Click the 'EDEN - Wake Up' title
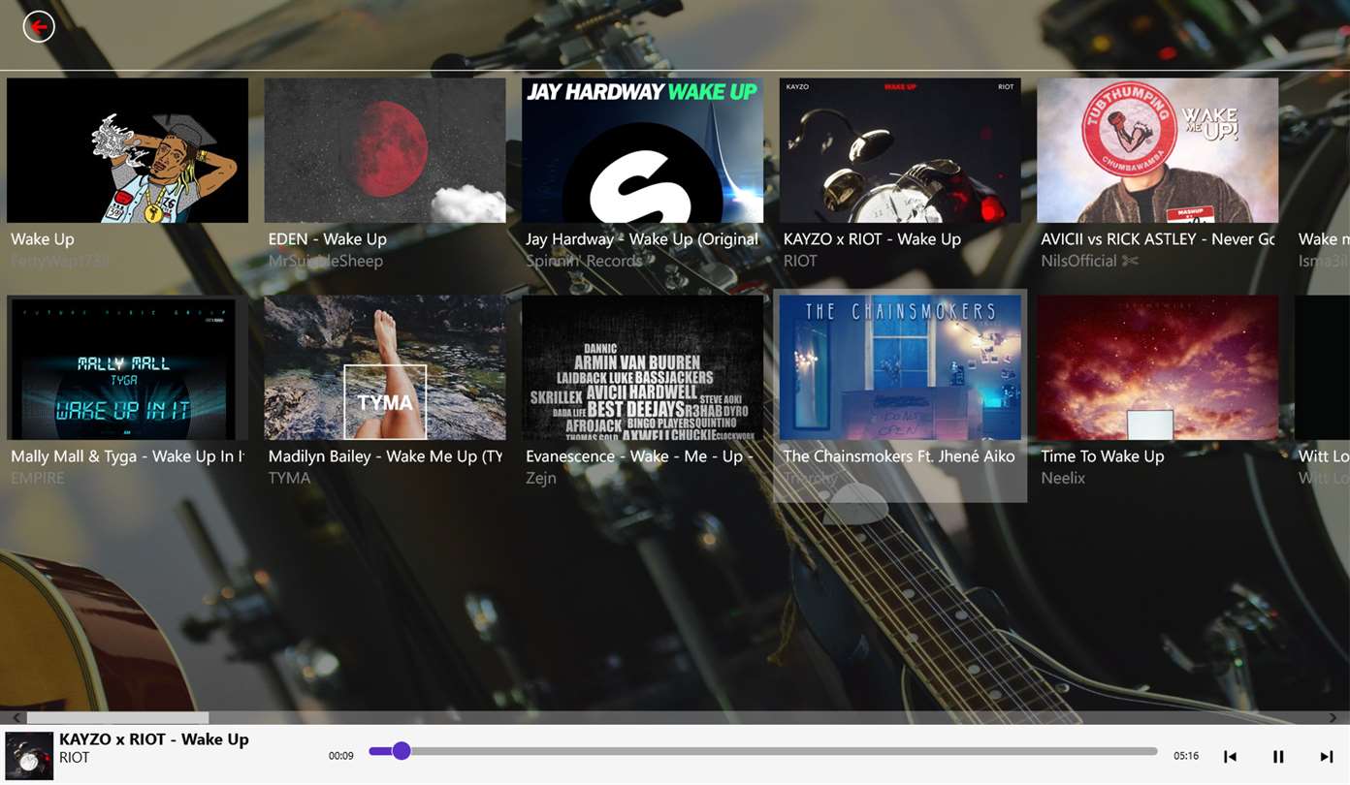The width and height of the screenshot is (1350, 785). click(x=328, y=239)
